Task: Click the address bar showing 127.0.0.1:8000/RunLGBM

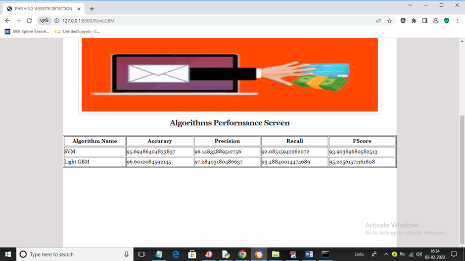Action: [89, 21]
